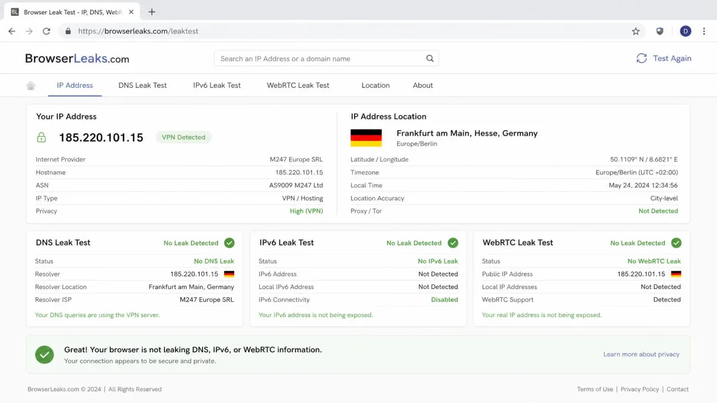Screen dimensions: 717x403
Task: Click the green lock icon beside the IP address
Action: click(x=41, y=137)
